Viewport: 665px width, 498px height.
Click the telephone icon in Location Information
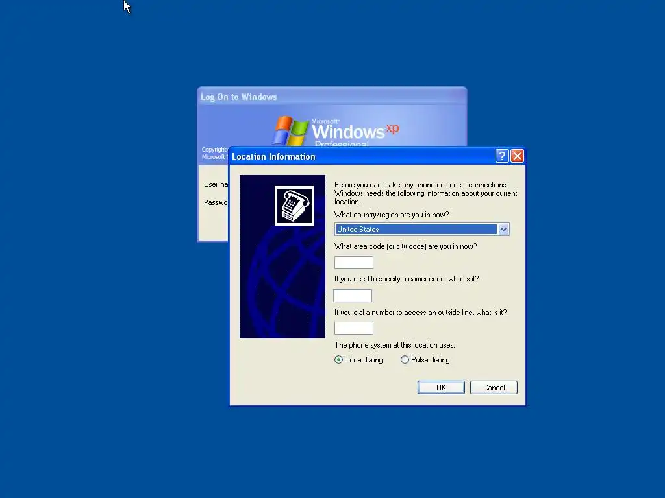pos(294,206)
